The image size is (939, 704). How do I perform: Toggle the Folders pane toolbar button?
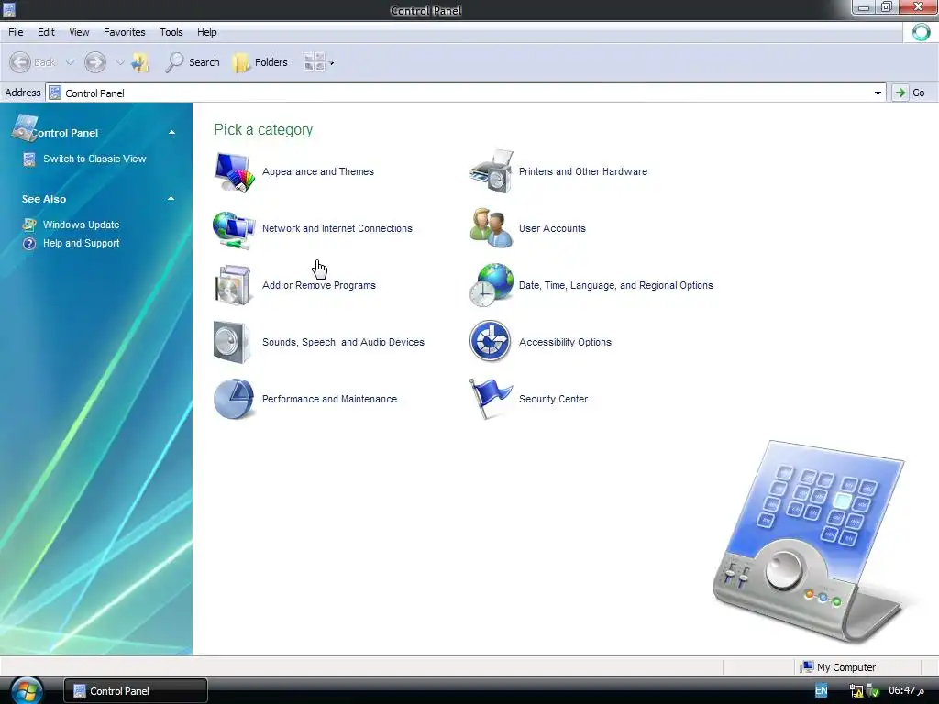click(x=260, y=62)
